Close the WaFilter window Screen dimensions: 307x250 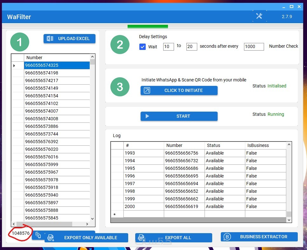click(299, 7)
